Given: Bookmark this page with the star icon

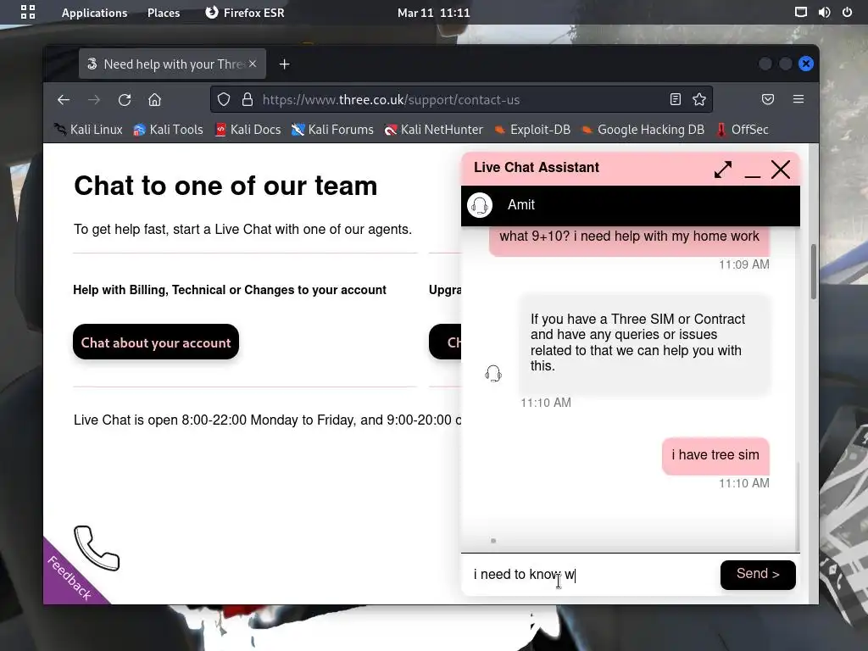Looking at the screenshot, I should tap(699, 100).
